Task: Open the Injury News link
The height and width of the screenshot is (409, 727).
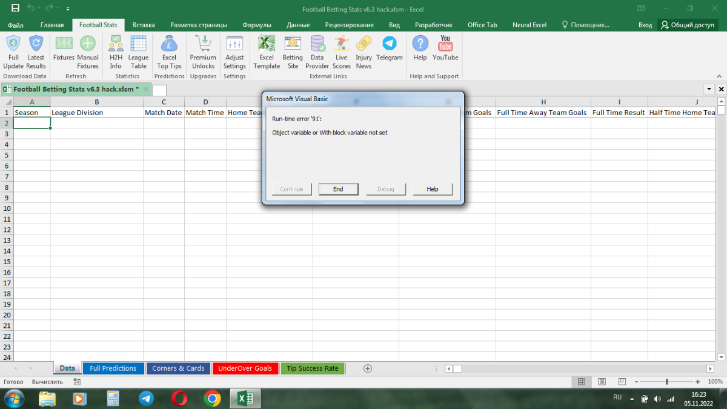Action: tap(363, 53)
